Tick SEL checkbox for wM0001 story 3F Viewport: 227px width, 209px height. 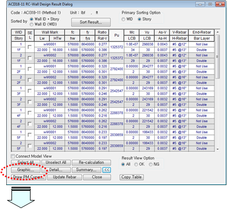[x=30, y=91]
